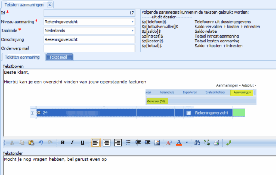Viewport: 276px width, 175px height.
Task: Toggle italic formatting
Action: pos(72,143)
